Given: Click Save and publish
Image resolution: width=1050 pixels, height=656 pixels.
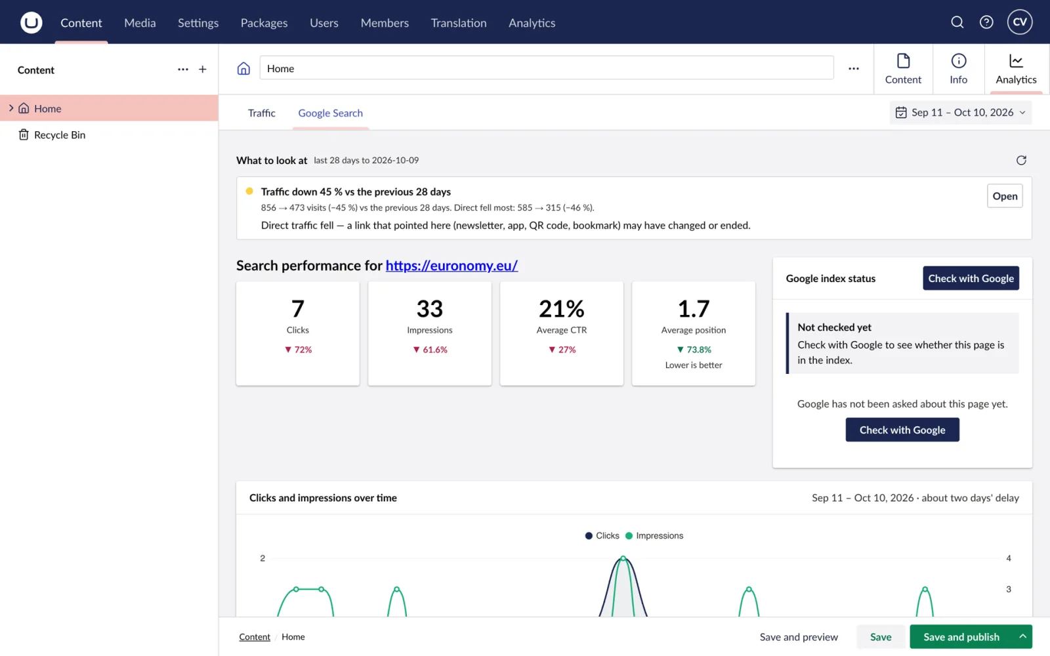Looking at the screenshot, I should click(x=961, y=636).
